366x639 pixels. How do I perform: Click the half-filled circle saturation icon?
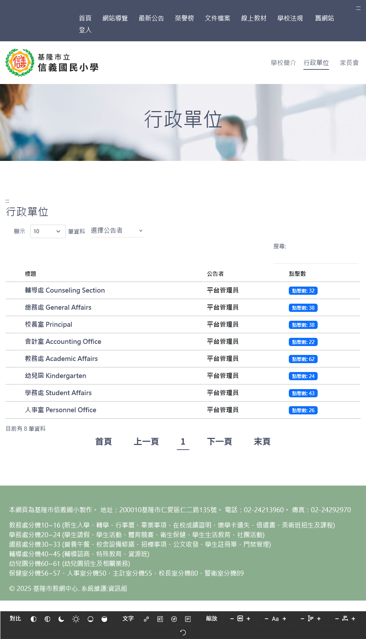pyautogui.click(x=104, y=619)
